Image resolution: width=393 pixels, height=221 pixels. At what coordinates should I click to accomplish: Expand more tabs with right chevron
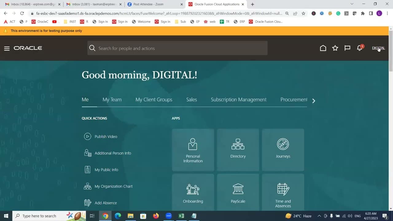click(313, 101)
